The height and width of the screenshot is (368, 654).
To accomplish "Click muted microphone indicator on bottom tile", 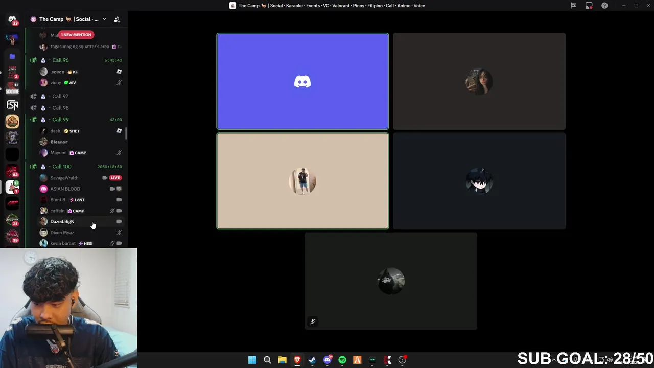I will (313, 321).
